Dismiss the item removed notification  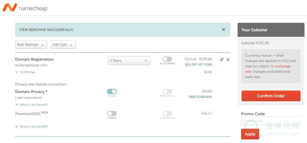[223, 30]
